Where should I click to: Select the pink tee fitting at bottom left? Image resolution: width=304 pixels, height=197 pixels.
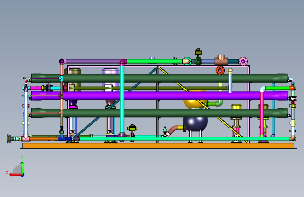point(26,138)
